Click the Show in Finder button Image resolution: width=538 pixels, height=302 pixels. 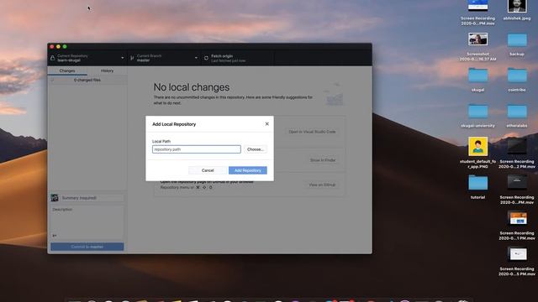click(323, 160)
